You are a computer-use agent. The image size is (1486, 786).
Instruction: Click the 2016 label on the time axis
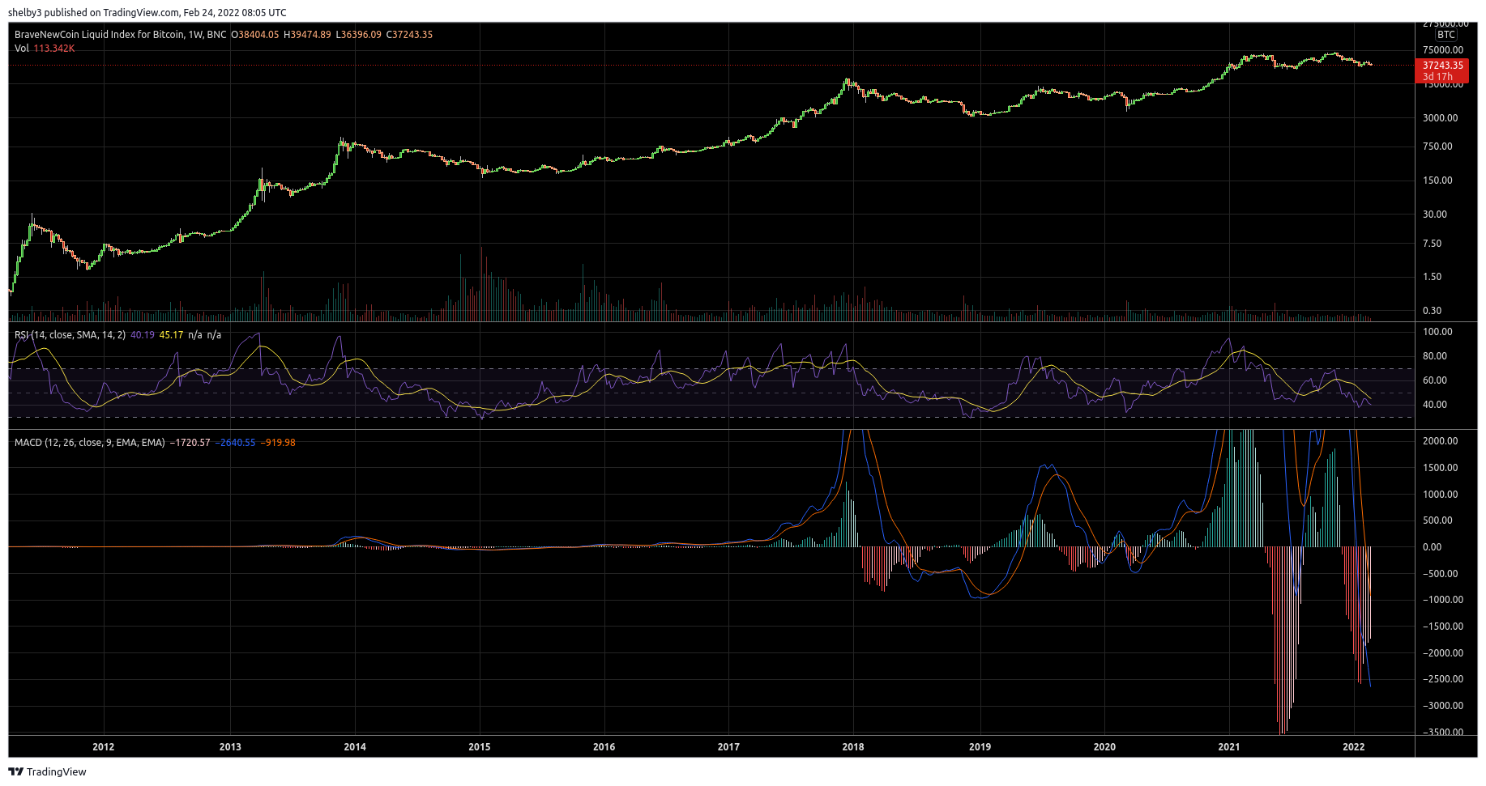click(604, 747)
